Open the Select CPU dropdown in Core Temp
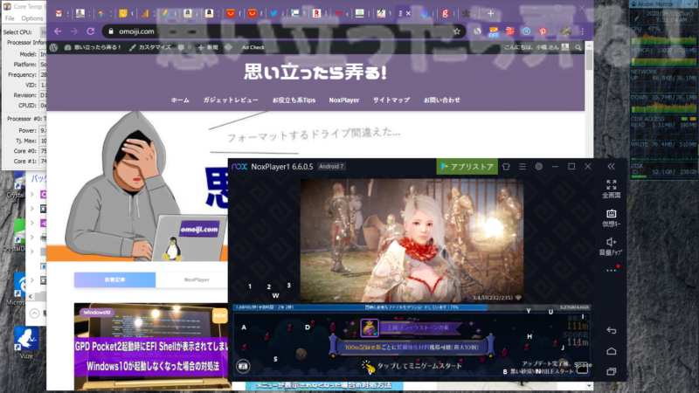The width and height of the screenshot is (699, 393). [x=43, y=32]
